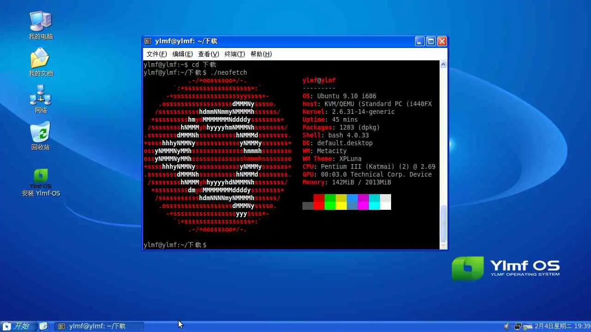Click the 'DE: default.desktop' line
This screenshot has width=591, height=332.
tap(338, 143)
